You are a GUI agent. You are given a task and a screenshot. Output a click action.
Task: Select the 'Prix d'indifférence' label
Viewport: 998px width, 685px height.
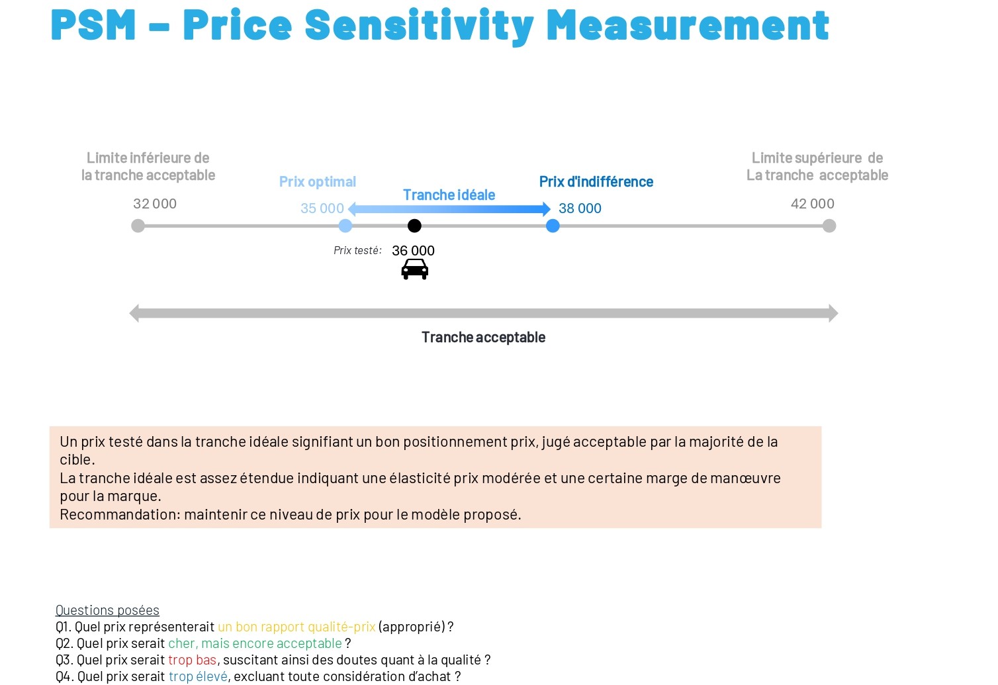click(x=596, y=182)
